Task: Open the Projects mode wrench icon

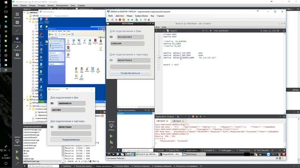Action: [17, 48]
